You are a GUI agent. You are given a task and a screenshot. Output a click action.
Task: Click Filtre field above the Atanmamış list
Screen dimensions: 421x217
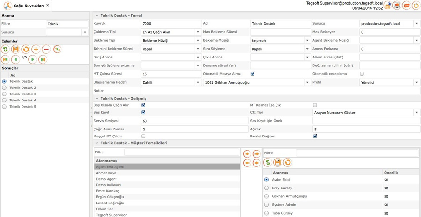click(x=181, y=152)
